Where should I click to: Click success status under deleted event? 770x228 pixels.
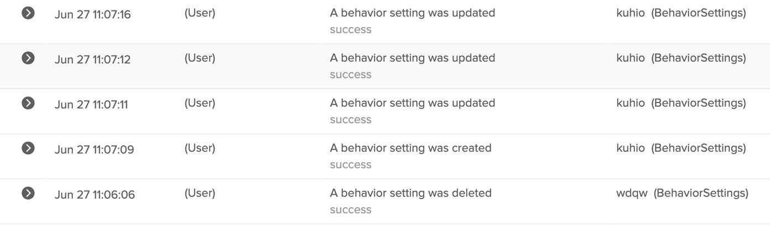tap(350, 210)
